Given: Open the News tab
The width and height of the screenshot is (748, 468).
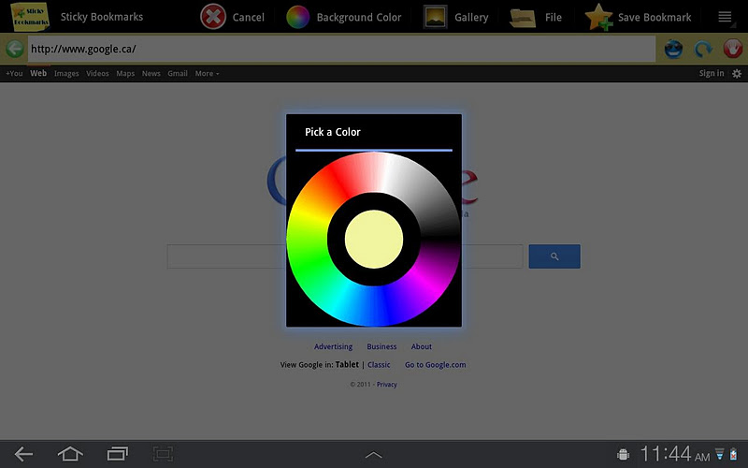Looking at the screenshot, I should [151, 74].
